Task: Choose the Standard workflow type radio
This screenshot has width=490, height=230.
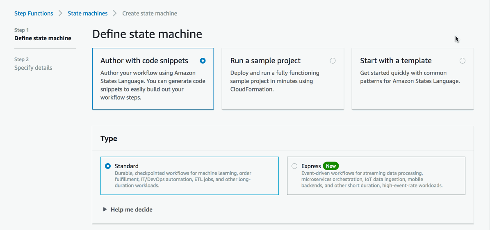Action: tap(108, 166)
